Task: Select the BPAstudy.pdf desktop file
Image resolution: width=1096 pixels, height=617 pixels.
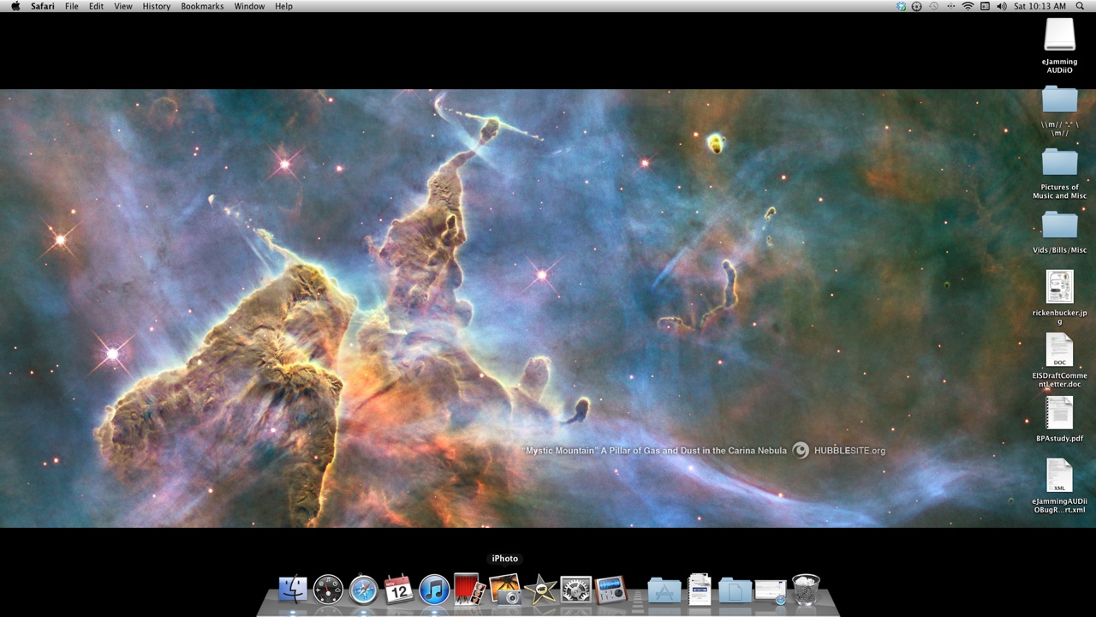Action: coord(1059,413)
